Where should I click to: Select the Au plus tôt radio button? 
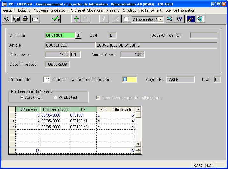[x=22, y=97]
